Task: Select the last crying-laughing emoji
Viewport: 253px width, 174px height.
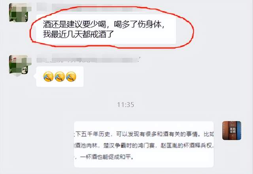Action: 71,76
